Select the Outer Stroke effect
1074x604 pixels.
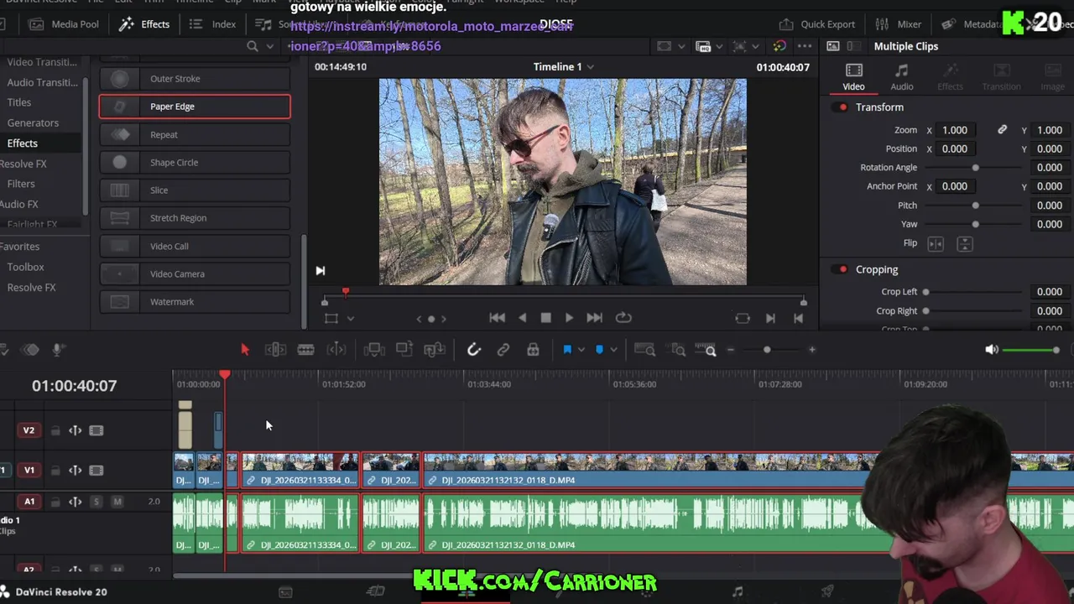(x=195, y=79)
